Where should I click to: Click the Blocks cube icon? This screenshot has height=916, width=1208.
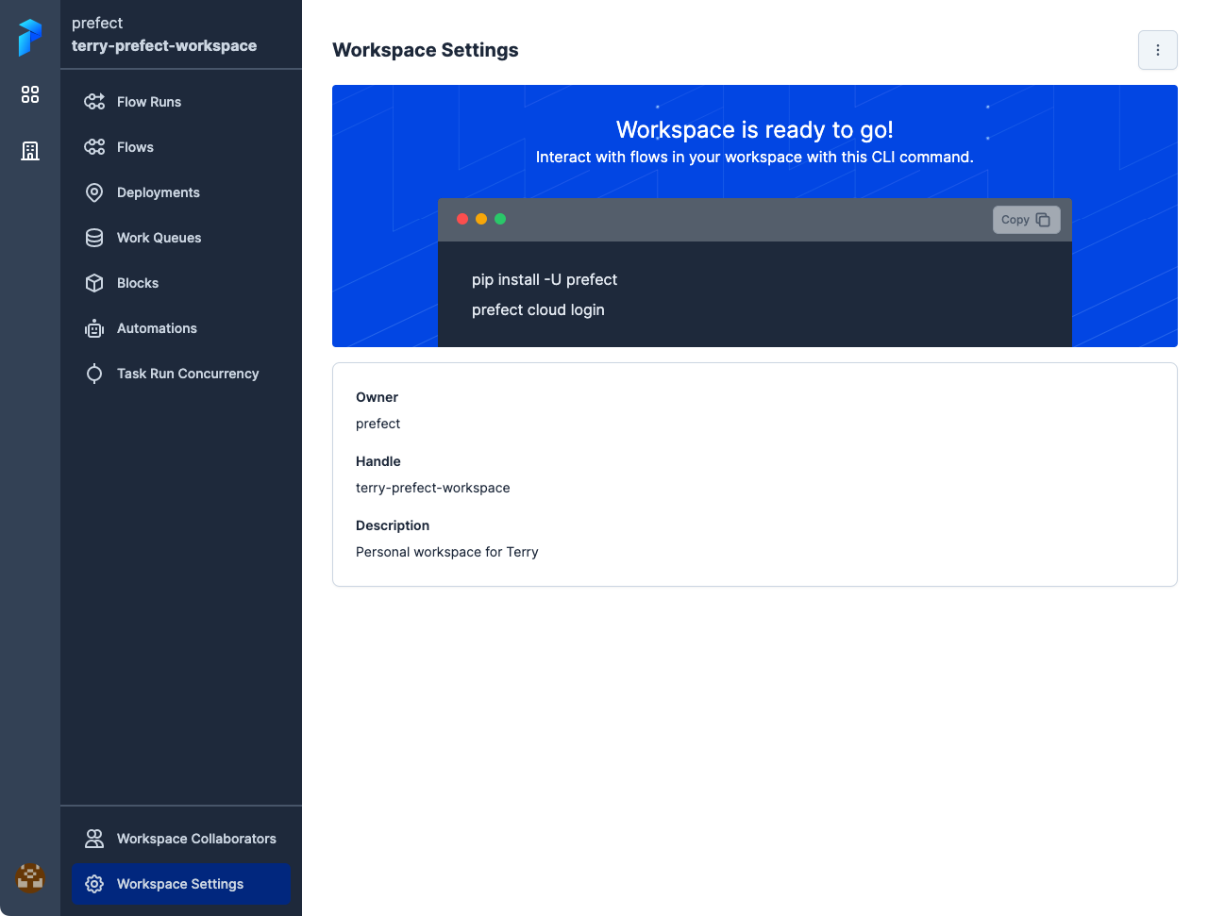point(94,283)
